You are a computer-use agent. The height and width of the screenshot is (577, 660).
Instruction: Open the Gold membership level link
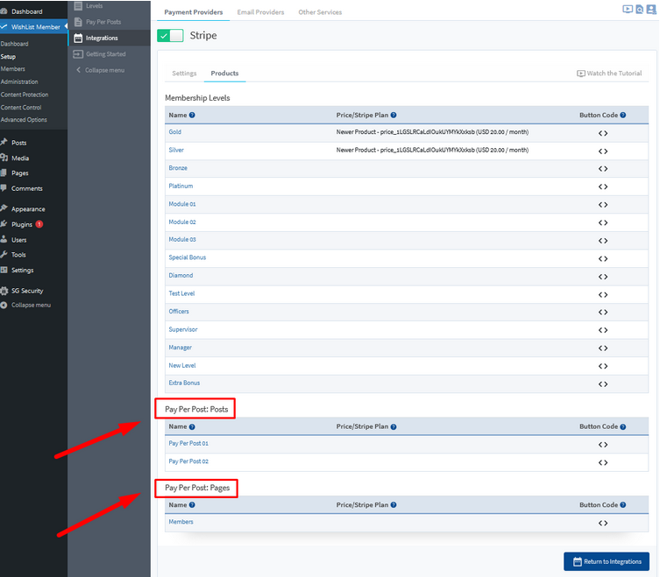174,132
